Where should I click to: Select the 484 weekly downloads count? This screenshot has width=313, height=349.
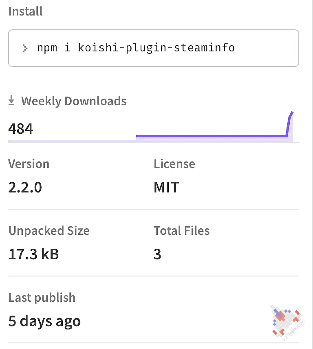tap(20, 129)
